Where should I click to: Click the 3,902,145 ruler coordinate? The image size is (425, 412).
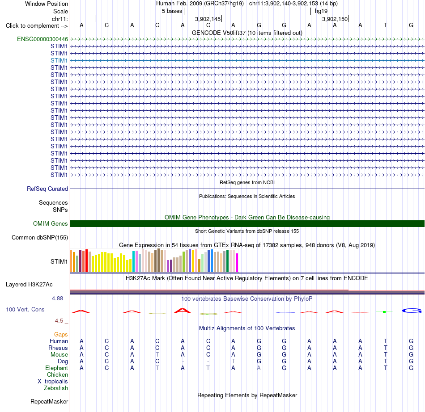[x=208, y=19]
